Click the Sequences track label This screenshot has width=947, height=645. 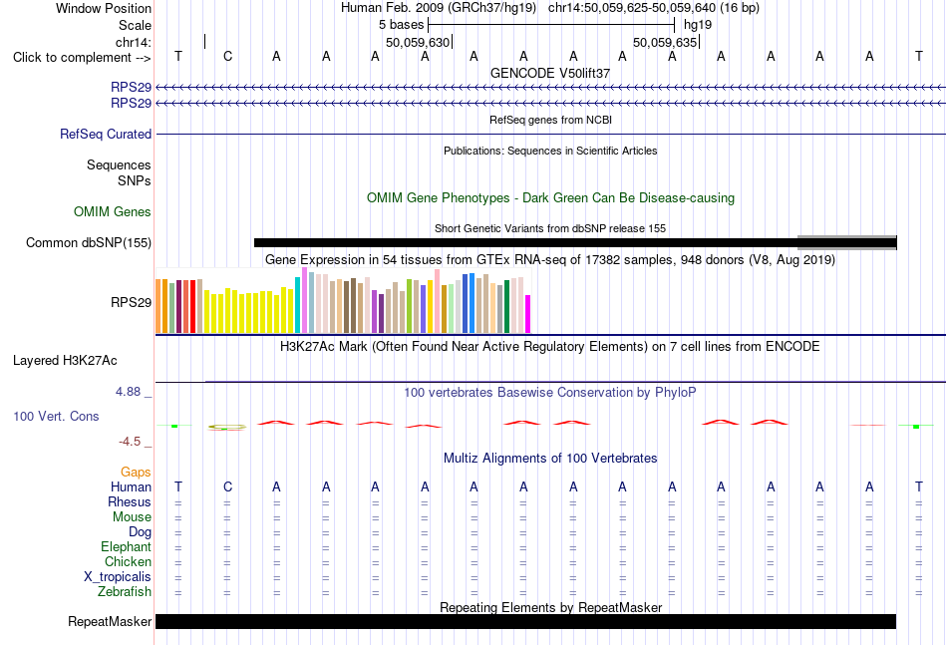119,164
